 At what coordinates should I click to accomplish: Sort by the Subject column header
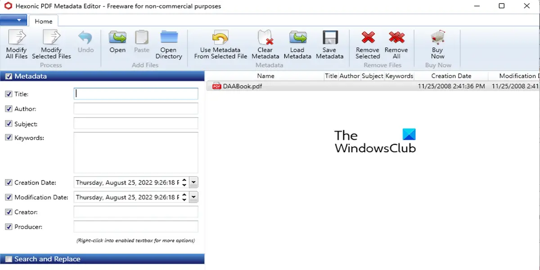coord(373,76)
